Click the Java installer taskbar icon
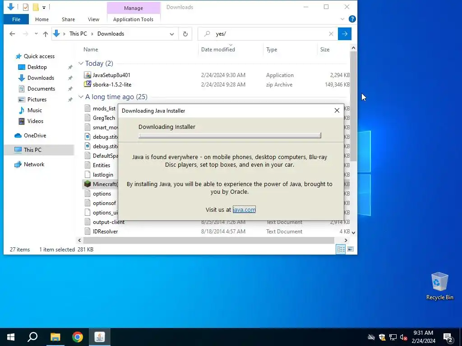Screen dimensions: 462x346 [x=100, y=337]
